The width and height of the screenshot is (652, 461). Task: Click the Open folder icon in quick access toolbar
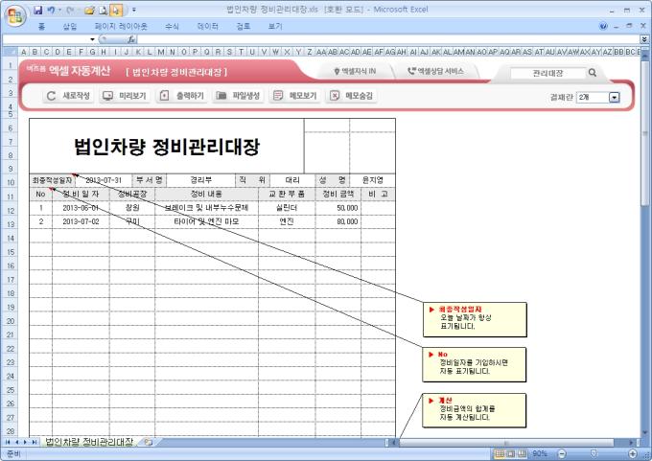(89, 10)
